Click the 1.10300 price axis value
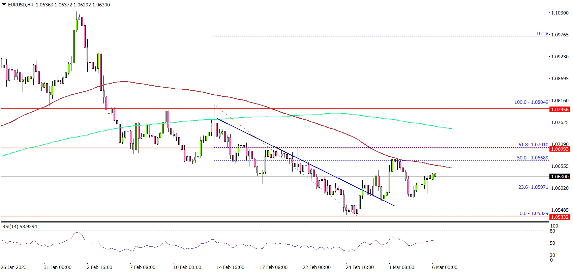573x272 pixels. pyautogui.click(x=559, y=13)
